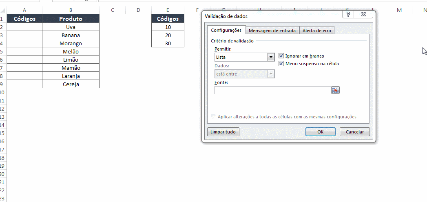
Task: Select cell containing Morango
Action: tap(71, 43)
